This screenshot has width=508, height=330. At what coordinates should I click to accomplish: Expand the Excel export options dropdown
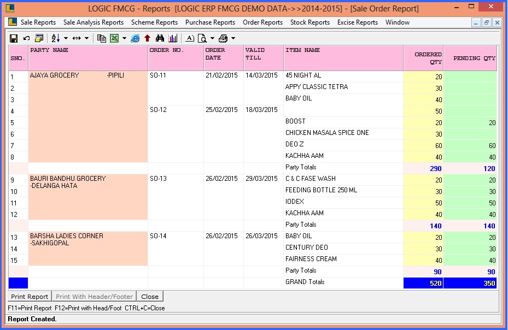(124, 38)
